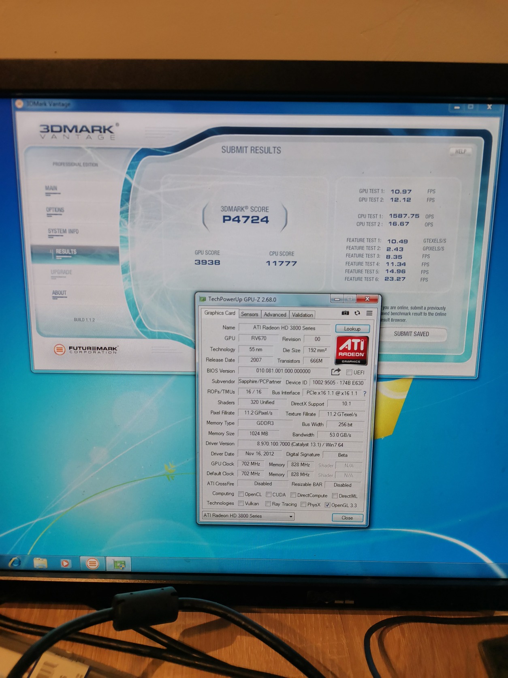Screen dimensions: 508x678
Task: Click the GPU name field
Action: tap(284, 328)
